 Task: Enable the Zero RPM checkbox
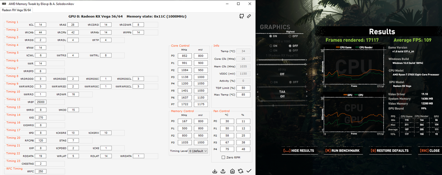[223, 157]
